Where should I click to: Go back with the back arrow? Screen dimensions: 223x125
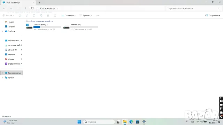[4, 8]
